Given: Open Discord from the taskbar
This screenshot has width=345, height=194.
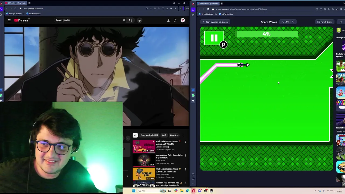Looking at the screenshot, I should coord(199,191).
